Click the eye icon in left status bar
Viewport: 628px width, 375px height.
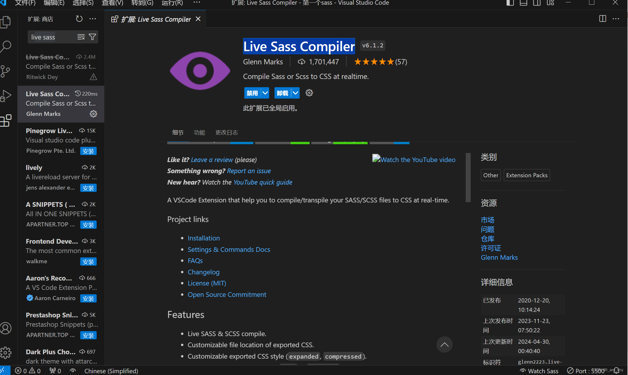(73, 371)
